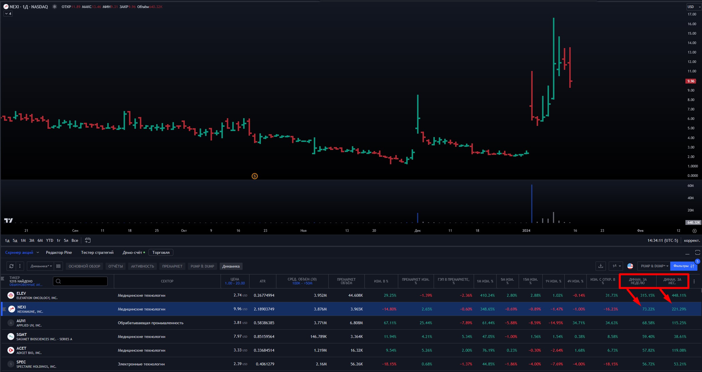The width and height of the screenshot is (702, 372).
Task: Sort by СРЕД. ОБЪЕМ (30) header
Action: pyautogui.click(x=302, y=281)
